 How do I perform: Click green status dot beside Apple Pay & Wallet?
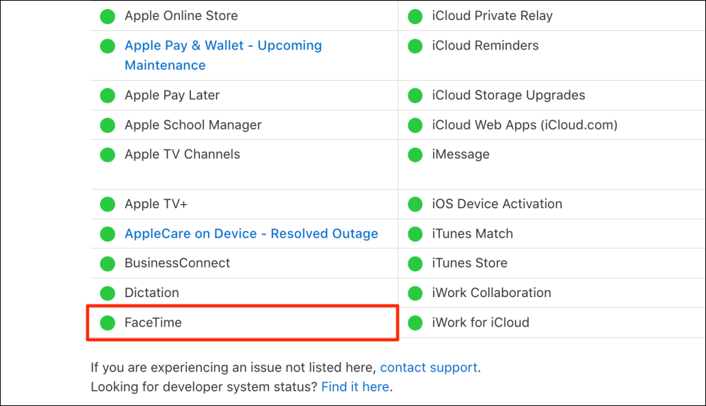pos(108,46)
